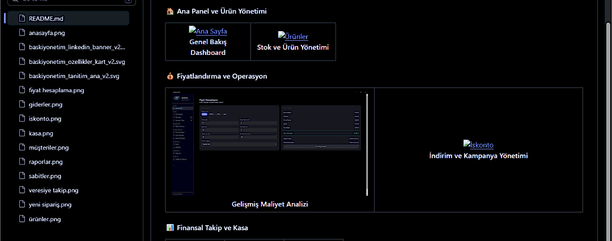This screenshot has width=612, height=241.
Task: Click the file icon beside sabitler.png
Action: click(x=22, y=177)
